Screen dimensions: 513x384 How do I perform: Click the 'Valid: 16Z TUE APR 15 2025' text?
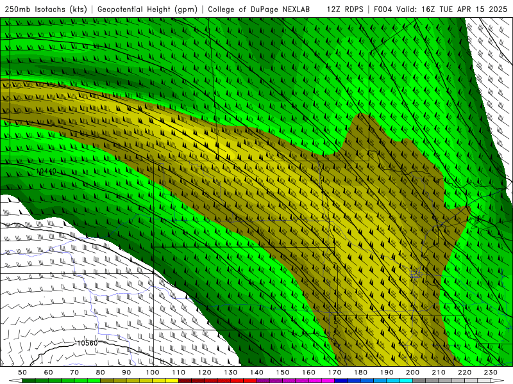click(452, 10)
